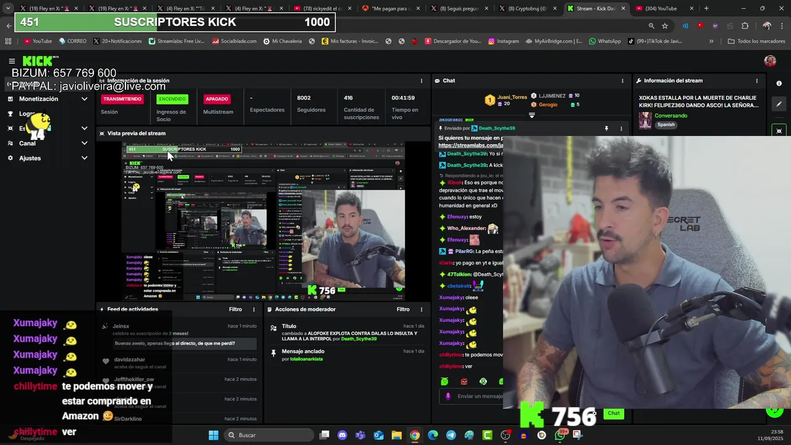Click the TRANSMITIENDO session status badge
Screen dimensions: 791x445
click(122, 99)
